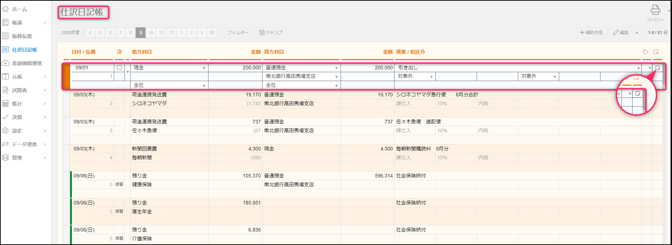
Task: Open the 金融機関連携 sidebar item
Action: 27,63
